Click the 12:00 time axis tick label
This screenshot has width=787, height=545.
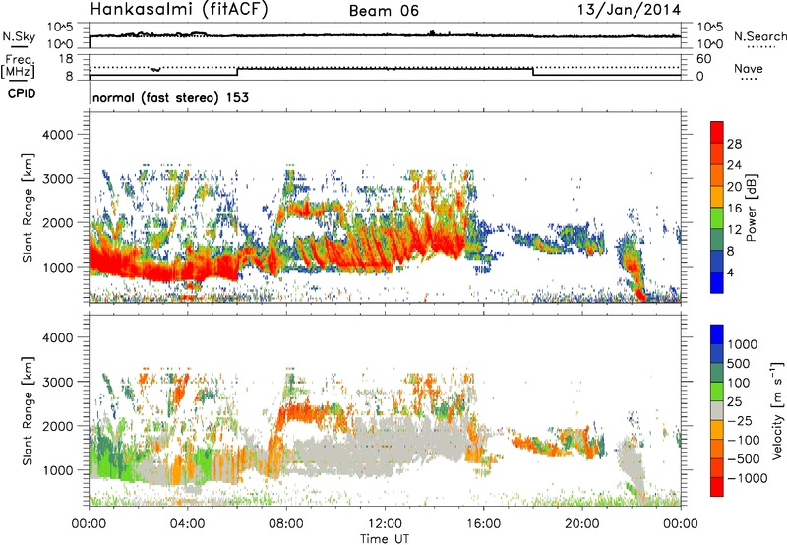(385, 524)
